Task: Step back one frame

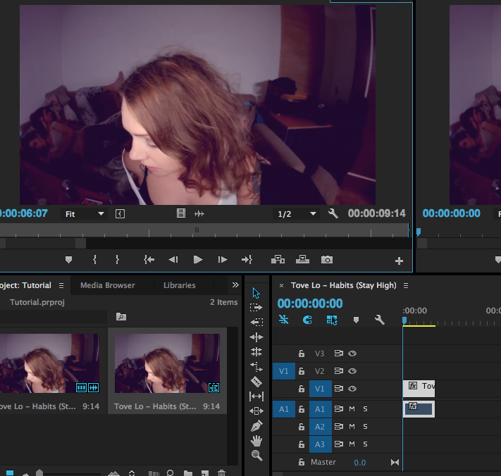Action: [173, 260]
